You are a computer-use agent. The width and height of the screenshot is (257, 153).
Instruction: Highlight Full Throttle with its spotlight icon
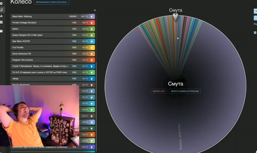coord(92,47)
